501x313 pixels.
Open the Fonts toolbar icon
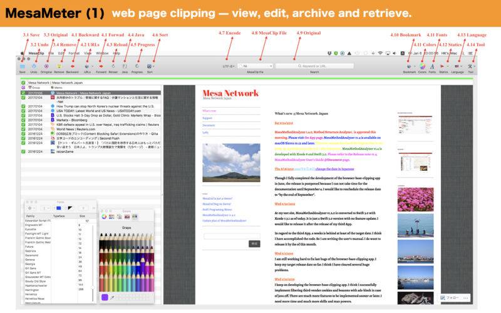coord(432,66)
